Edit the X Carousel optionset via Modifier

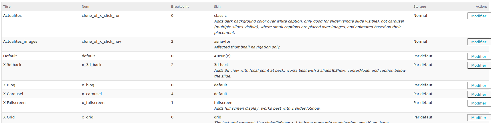coord(479,94)
